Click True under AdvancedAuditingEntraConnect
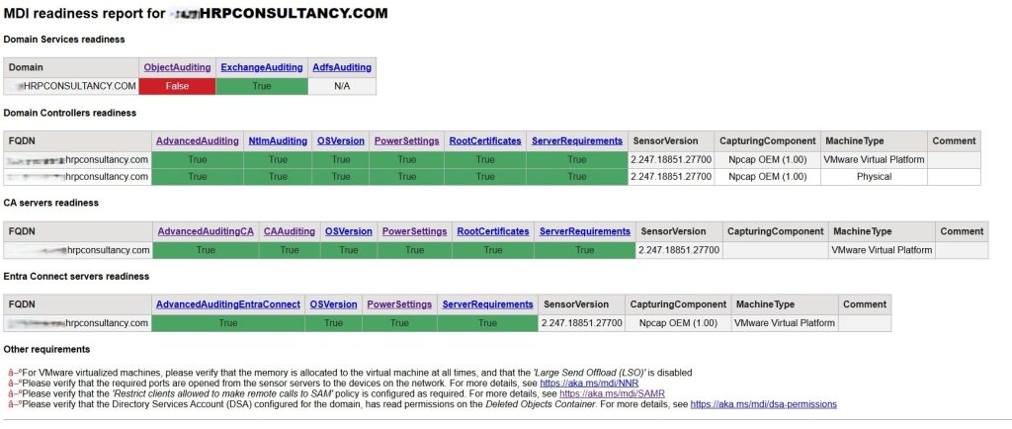Viewport: 1012px width, 429px height. click(228, 322)
